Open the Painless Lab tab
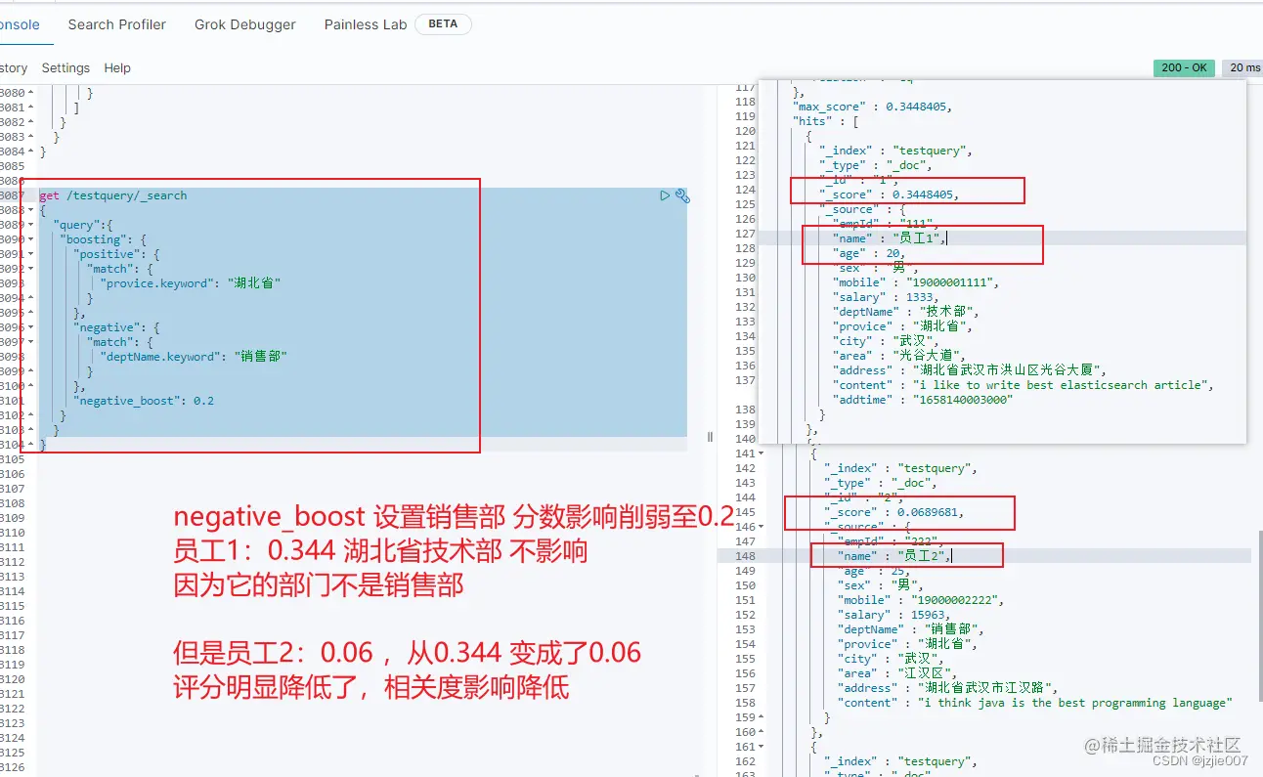This screenshot has width=1263, height=777. point(366,24)
